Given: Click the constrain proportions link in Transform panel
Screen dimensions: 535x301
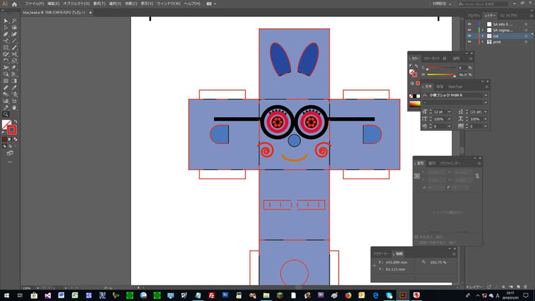Looking at the screenshot, I should coord(477,176).
